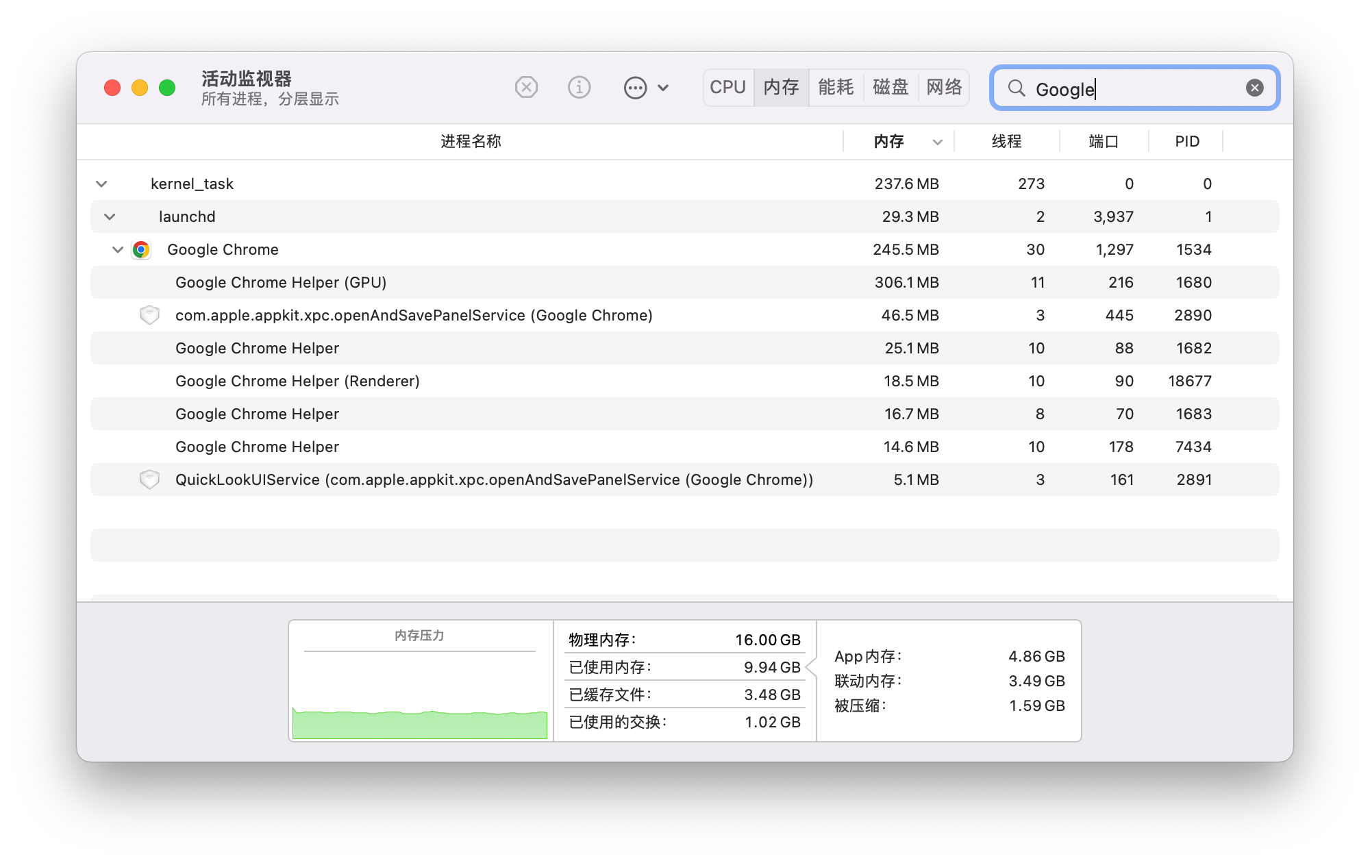Switch to the 网络 tab
Viewport: 1370px width, 863px height.
[x=944, y=88]
